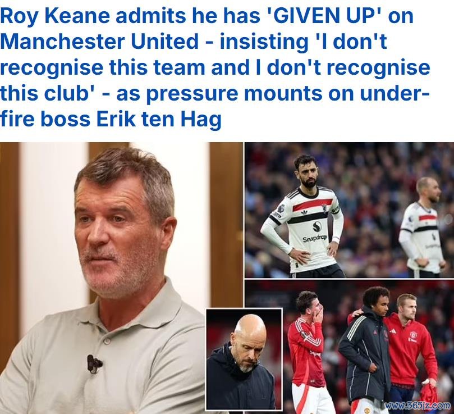Click 'Manchester United' text in the headline

pyautogui.click(x=99, y=42)
